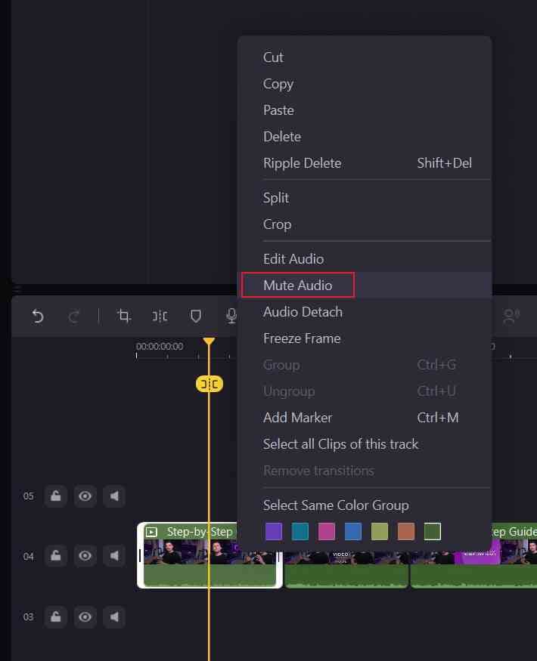The height and width of the screenshot is (661, 537).
Task: Pick the purple color swatch
Action: click(x=274, y=532)
